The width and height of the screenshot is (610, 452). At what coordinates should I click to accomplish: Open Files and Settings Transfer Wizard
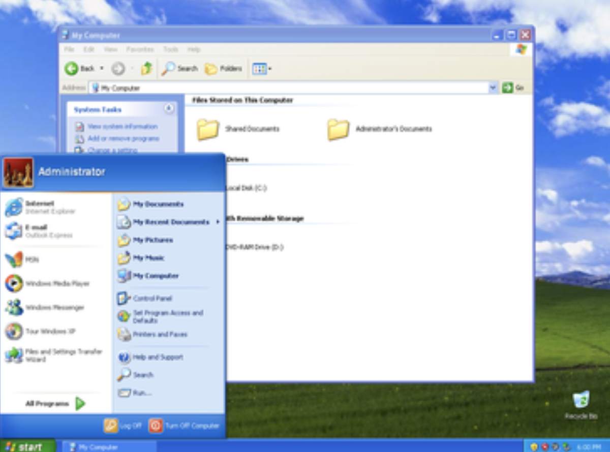(x=54, y=355)
